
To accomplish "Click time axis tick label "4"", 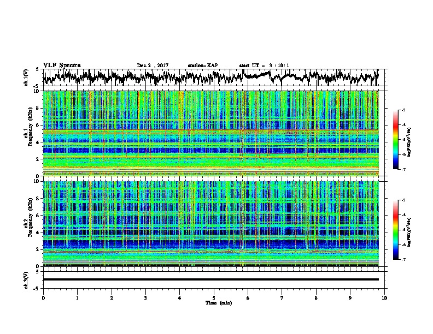I will pos(180,298).
